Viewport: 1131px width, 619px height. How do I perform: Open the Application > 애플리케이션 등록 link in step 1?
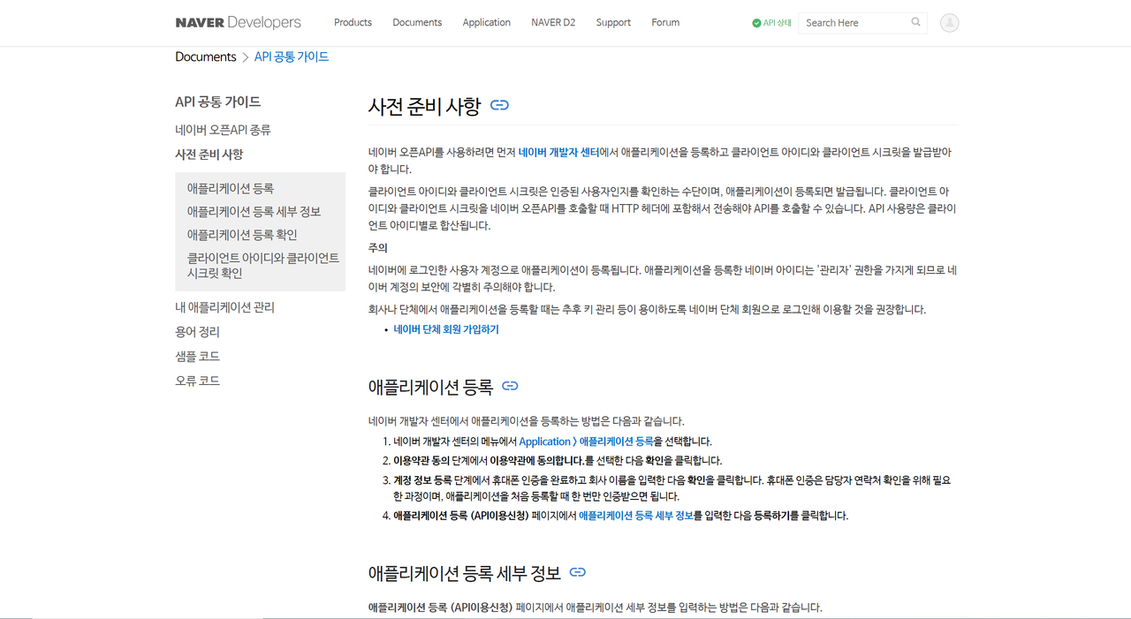587,442
